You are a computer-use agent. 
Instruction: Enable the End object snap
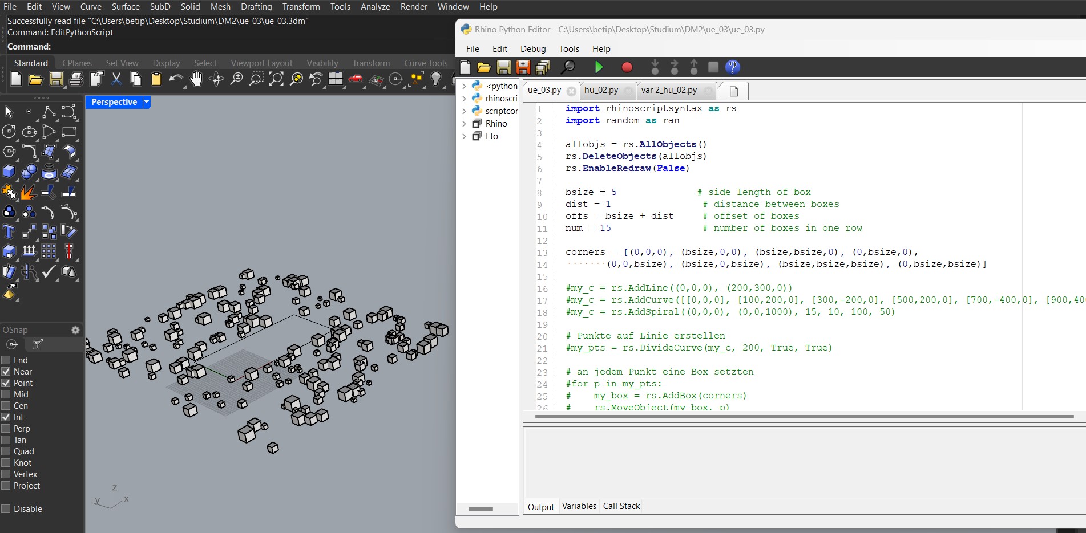(x=6, y=360)
